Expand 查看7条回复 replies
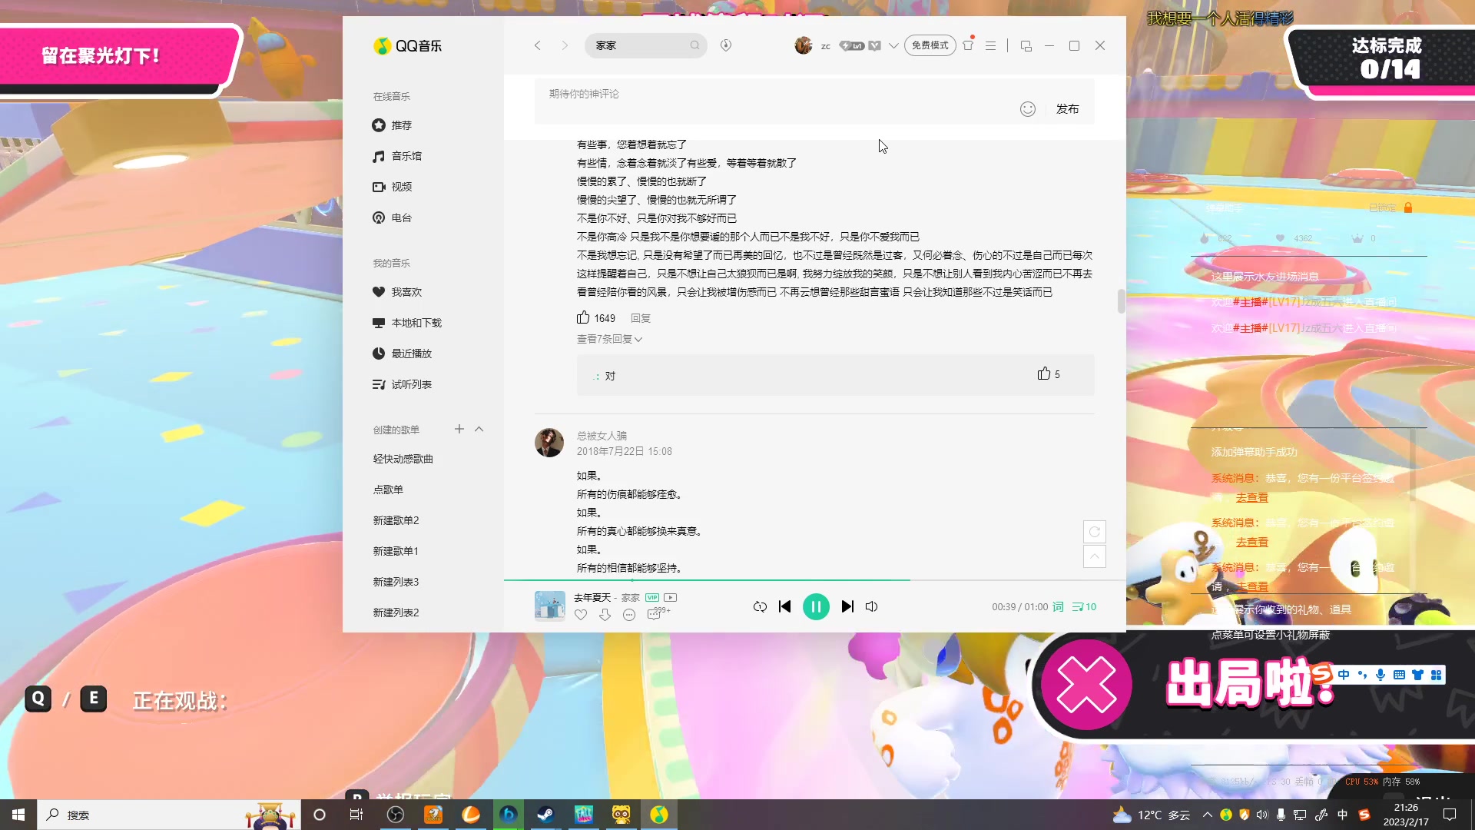The width and height of the screenshot is (1475, 830). pyautogui.click(x=609, y=339)
